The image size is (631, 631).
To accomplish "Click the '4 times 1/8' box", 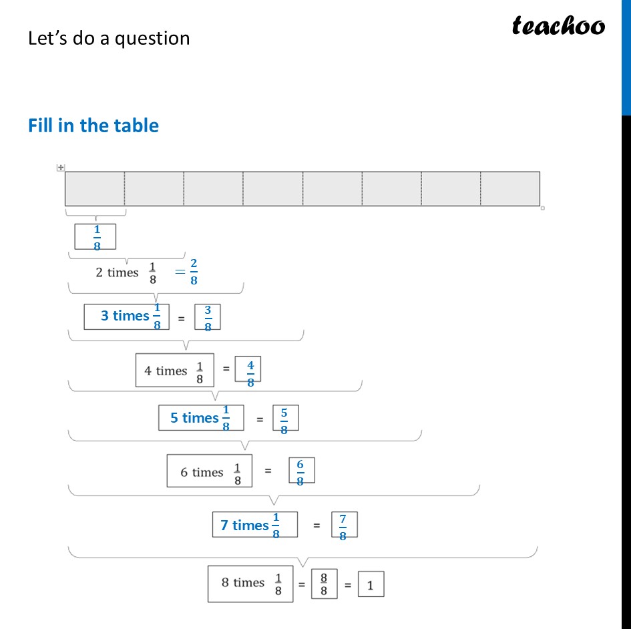I will [175, 370].
